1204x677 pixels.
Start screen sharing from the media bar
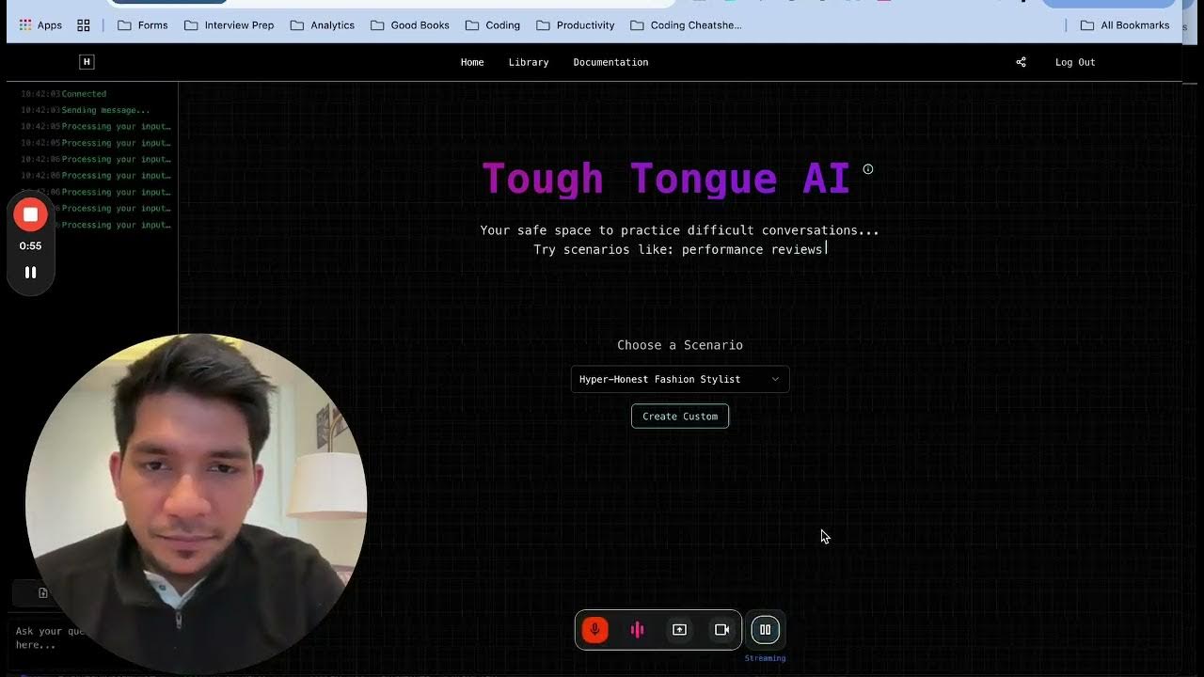[679, 629]
